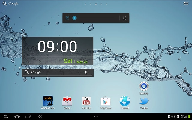Switch to the second home screen page dot
This screenshot has width=192, height=120.
(91, 4)
